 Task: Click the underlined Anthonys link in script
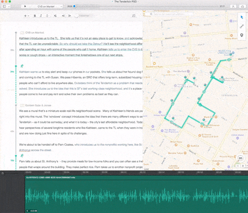point(25,150)
